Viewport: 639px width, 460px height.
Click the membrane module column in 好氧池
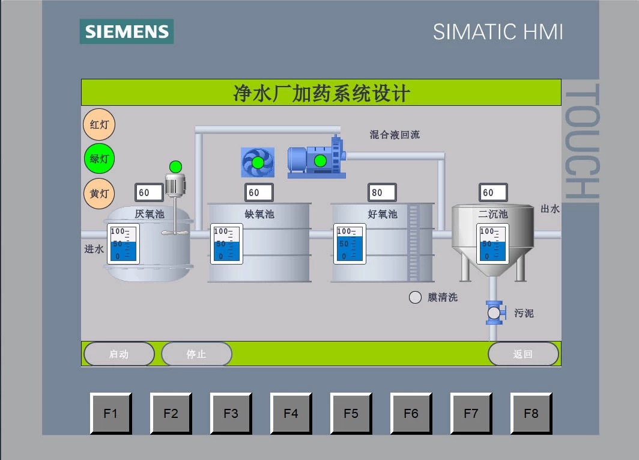pos(414,242)
